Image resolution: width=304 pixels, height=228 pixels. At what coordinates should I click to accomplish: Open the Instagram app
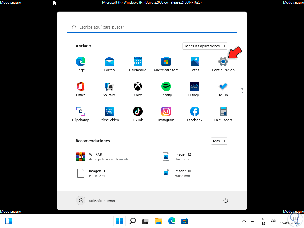pyautogui.click(x=166, y=114)
